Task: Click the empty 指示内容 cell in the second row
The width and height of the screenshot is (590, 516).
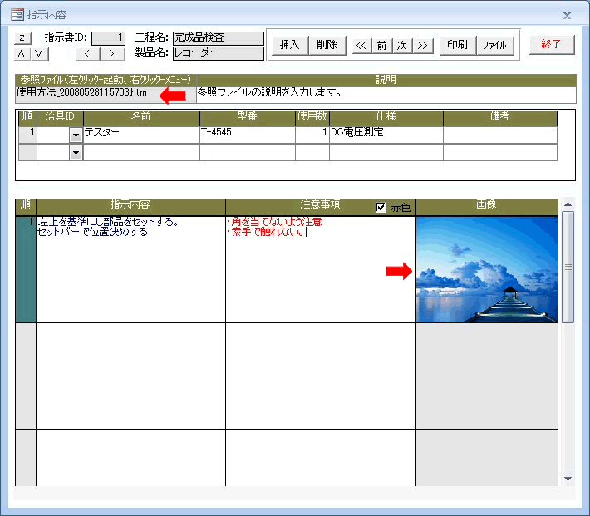Action: click(130, 376)
